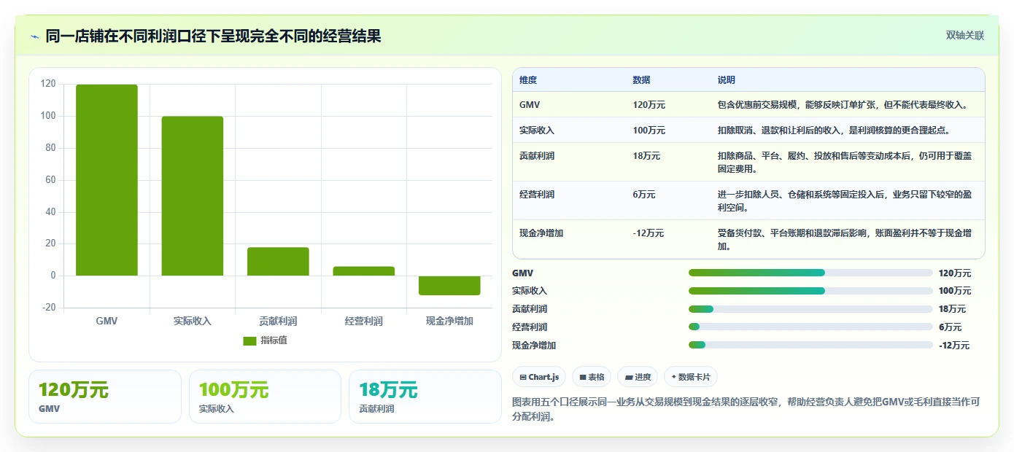Image resolution: width=1014 pixels, height=452 pixels.
Task: Click the 贡献利润 progress bar
Action: tap(810, 309)
